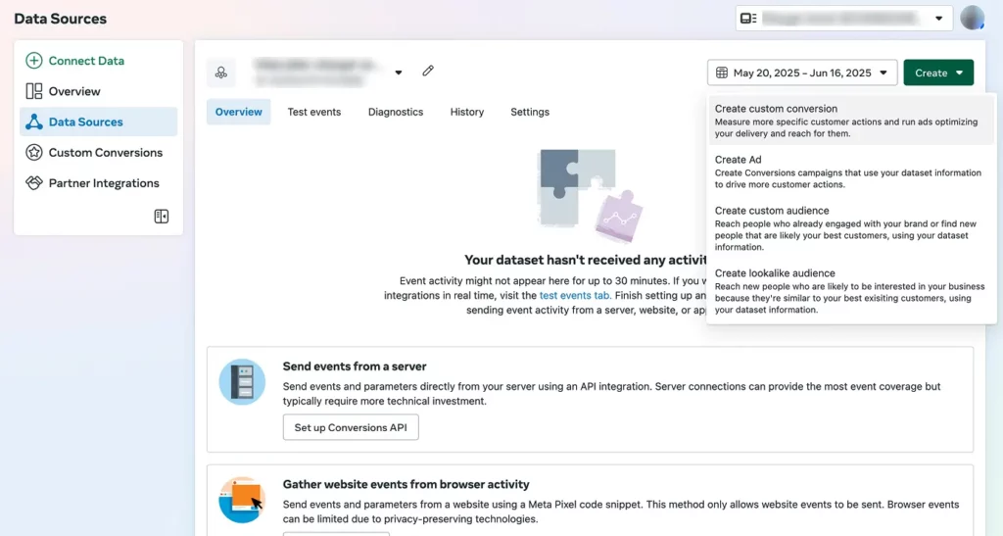The image size is (1003, 536).
Task: Open the Diagnostics tab
Action: 396,112
